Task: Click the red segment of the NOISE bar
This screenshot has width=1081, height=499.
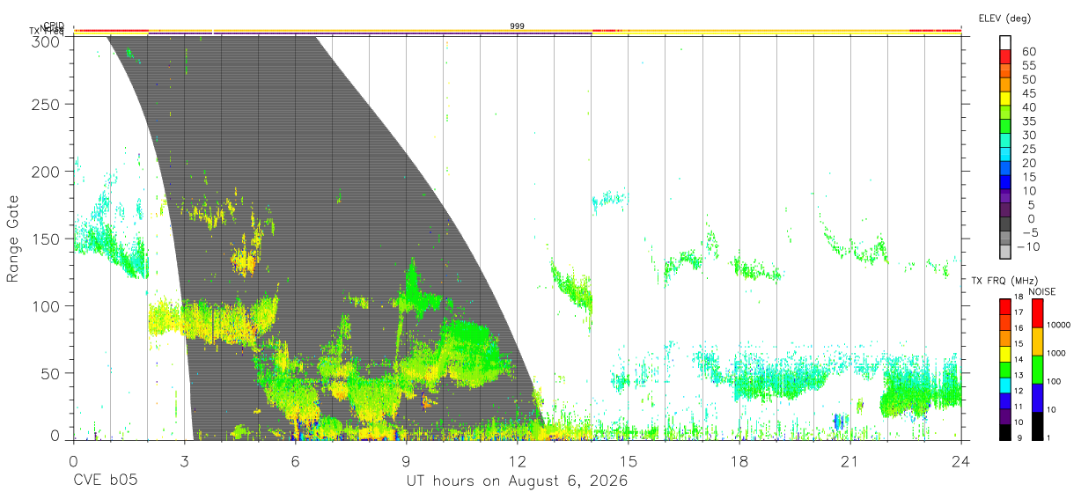Action: pos(1038,312)
